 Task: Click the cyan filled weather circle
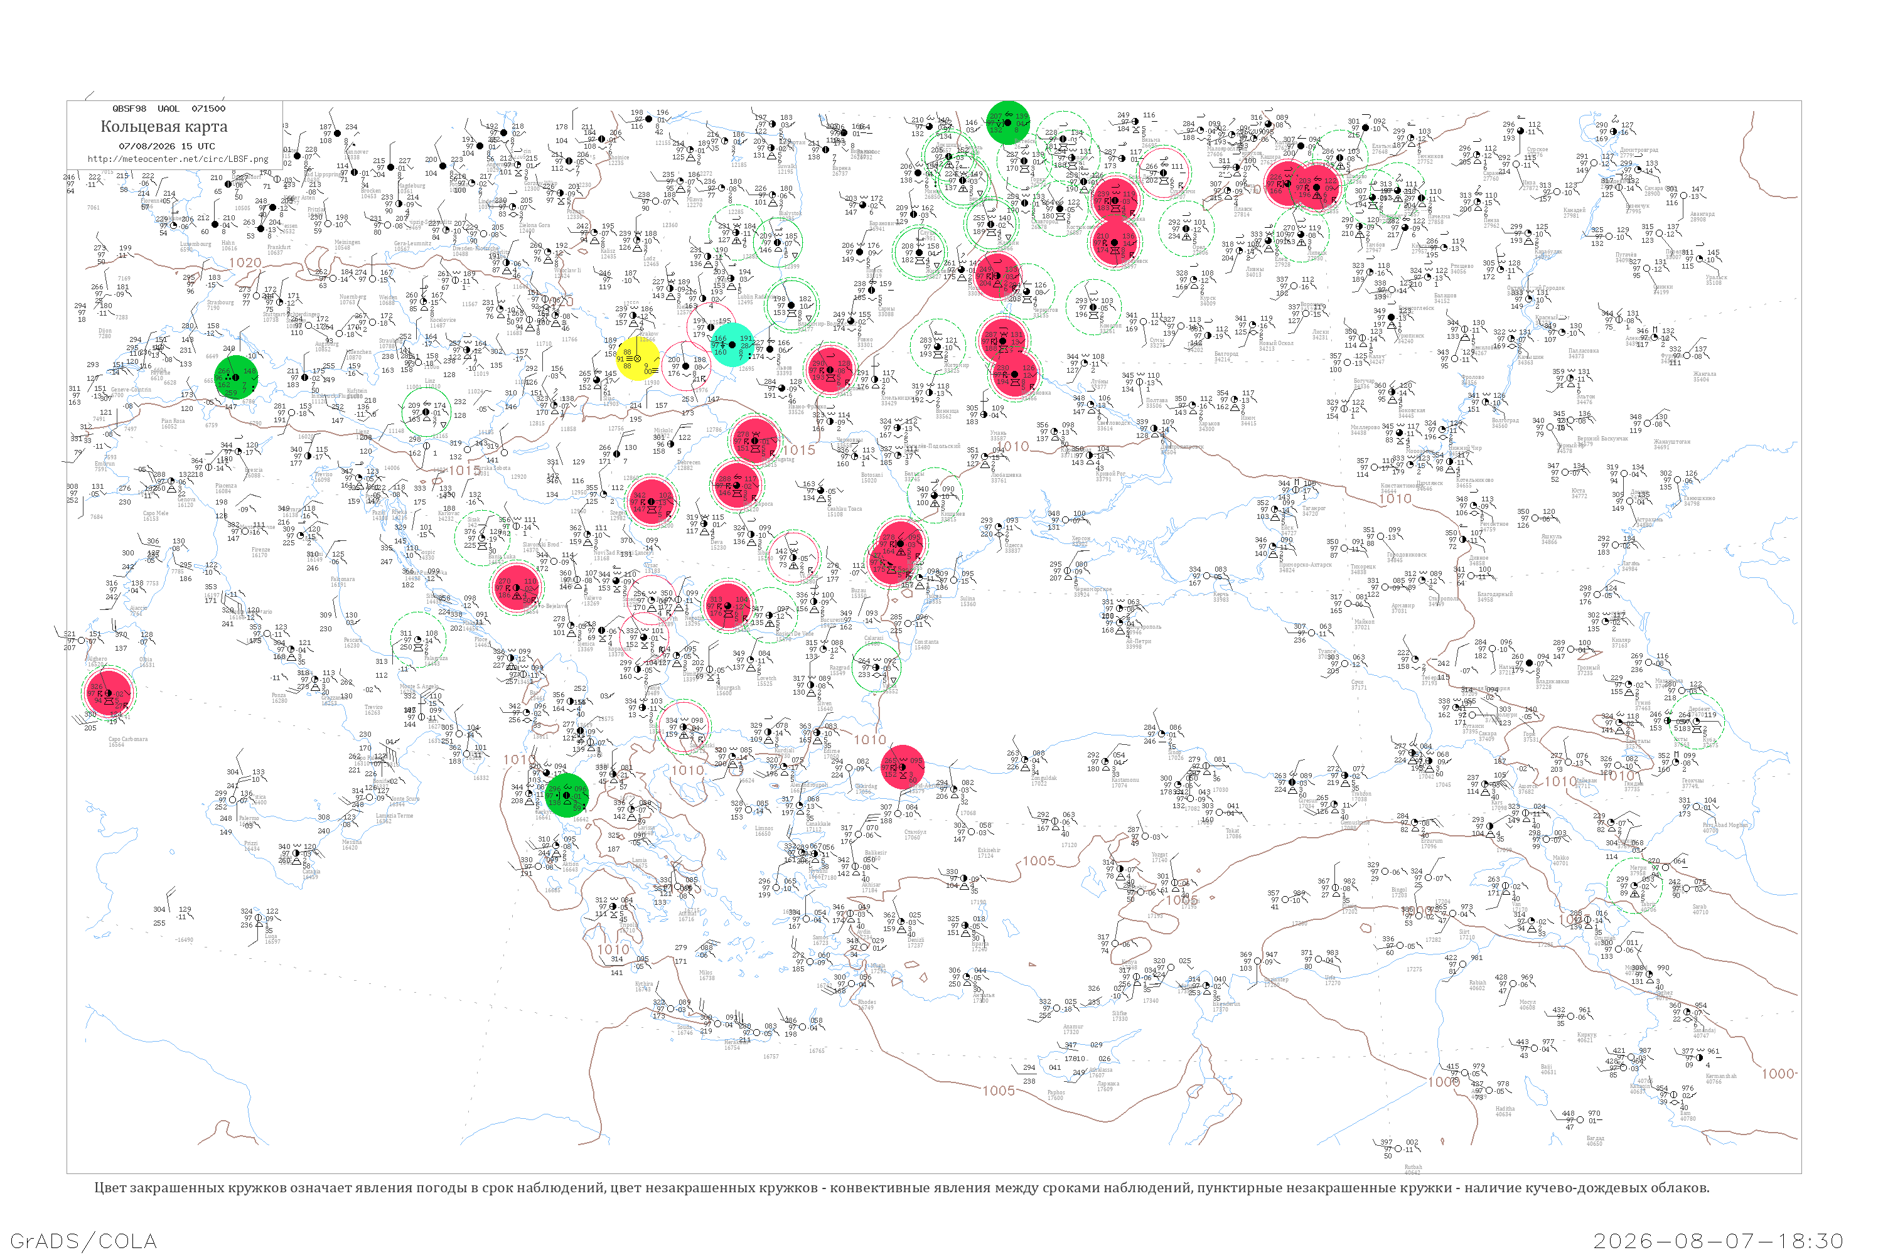pos(732,344)
